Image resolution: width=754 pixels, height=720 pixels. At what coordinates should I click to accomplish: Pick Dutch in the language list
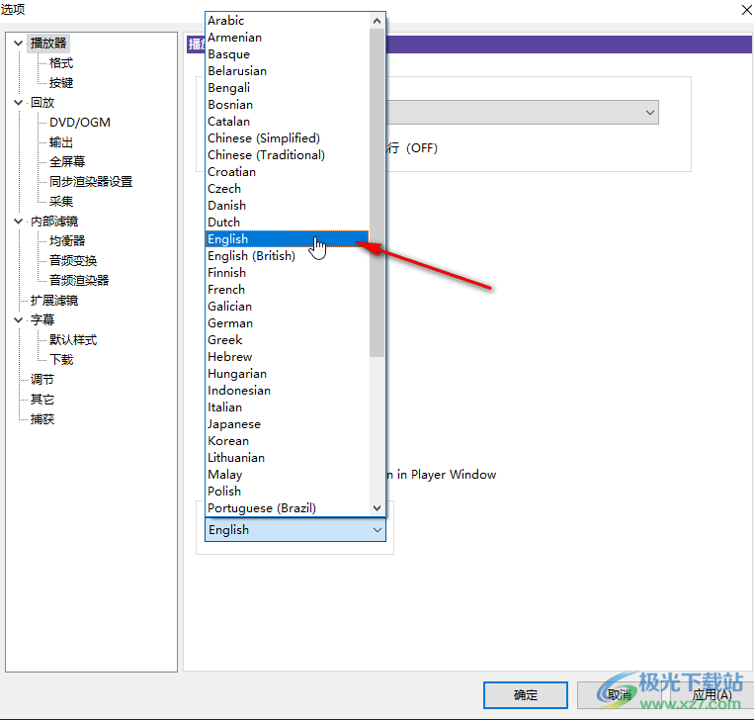(x=288, y=223)
